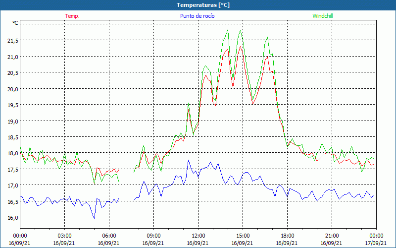The image size is (396, 248).
Task: Select the blue 'Punto de rocío' legend label
Action: click(197, 16)
